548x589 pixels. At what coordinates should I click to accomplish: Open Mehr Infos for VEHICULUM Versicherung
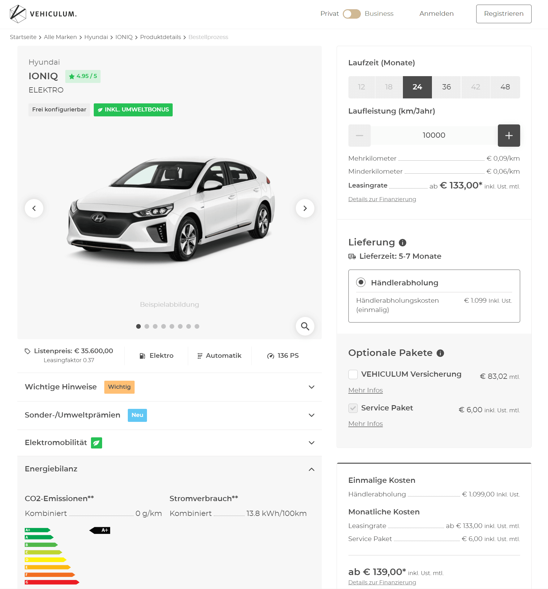click(365, 391)
